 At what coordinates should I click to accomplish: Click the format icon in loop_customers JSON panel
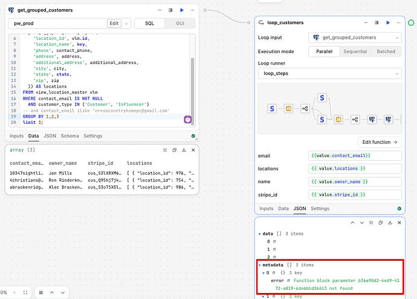[371, 223]
